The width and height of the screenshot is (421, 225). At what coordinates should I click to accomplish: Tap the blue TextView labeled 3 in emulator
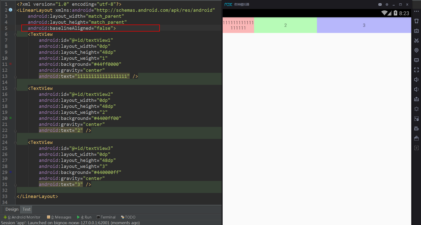point(364,25)
